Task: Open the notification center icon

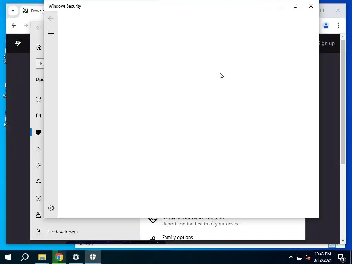Action: coord(341,257)
